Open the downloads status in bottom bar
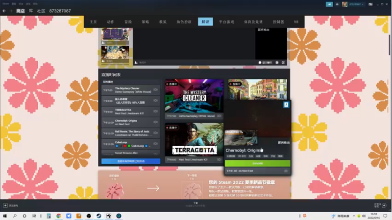The width and height of the screenshot is (392, 220). click(x=196, y=204)
